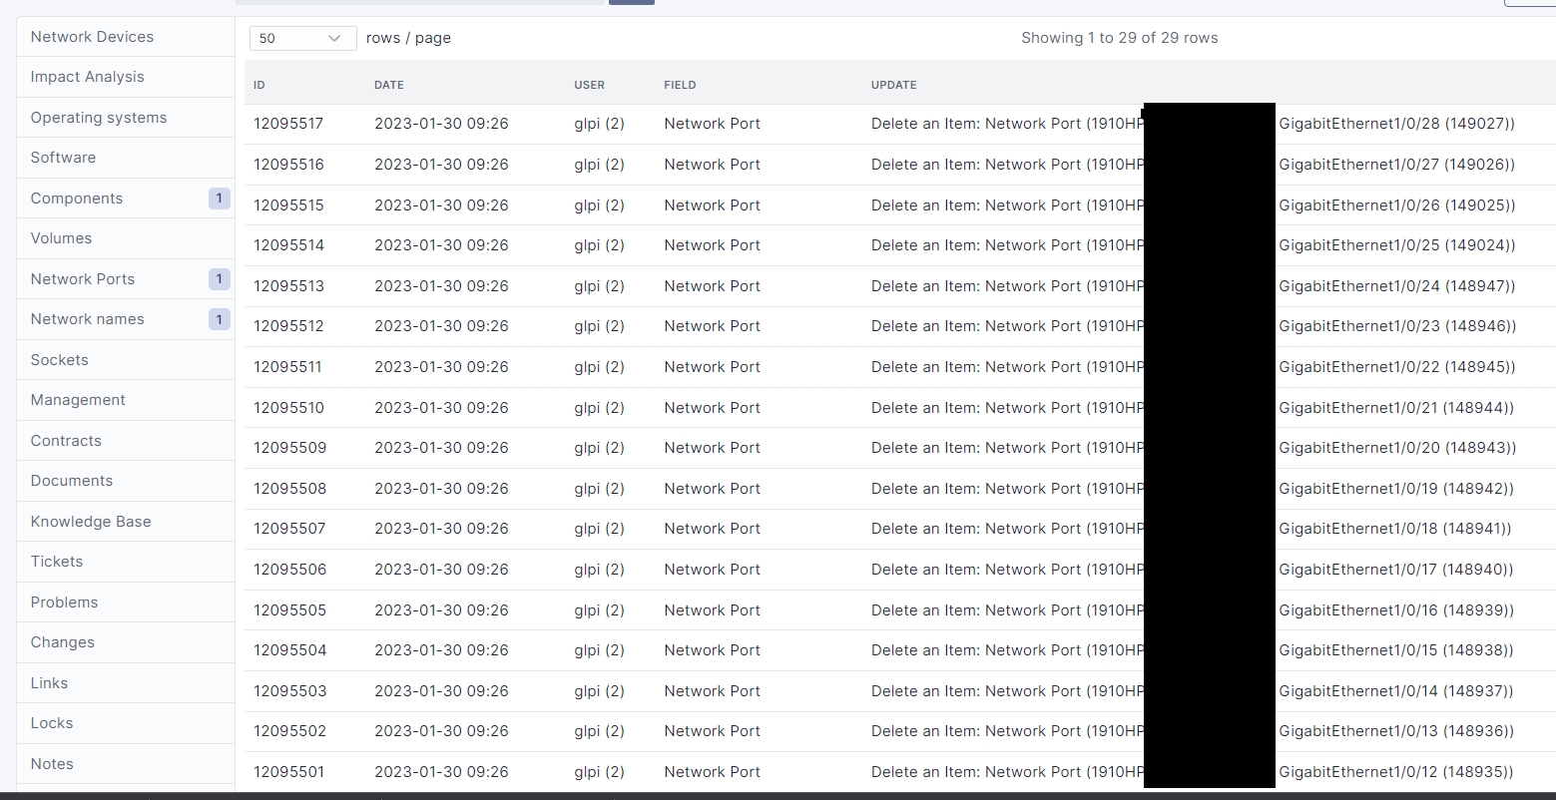Sort the table by the UPDATE column
This screenshot has height=800, width=1556.
(892, 85)
